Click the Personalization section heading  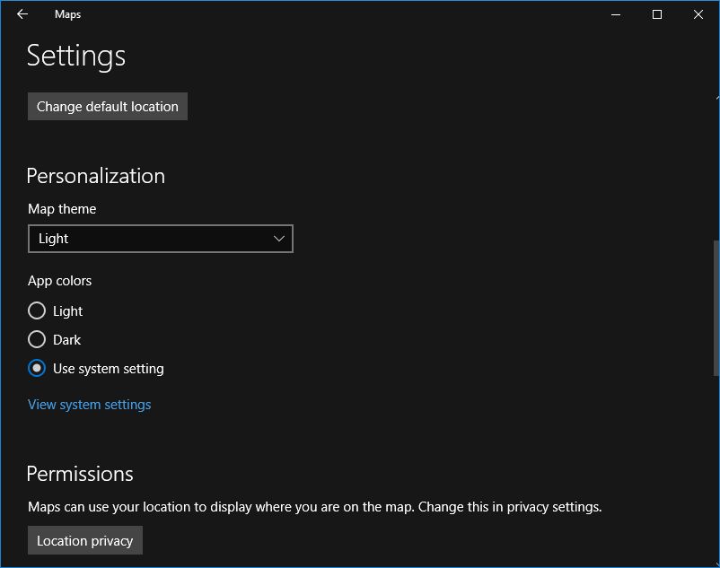95,176
